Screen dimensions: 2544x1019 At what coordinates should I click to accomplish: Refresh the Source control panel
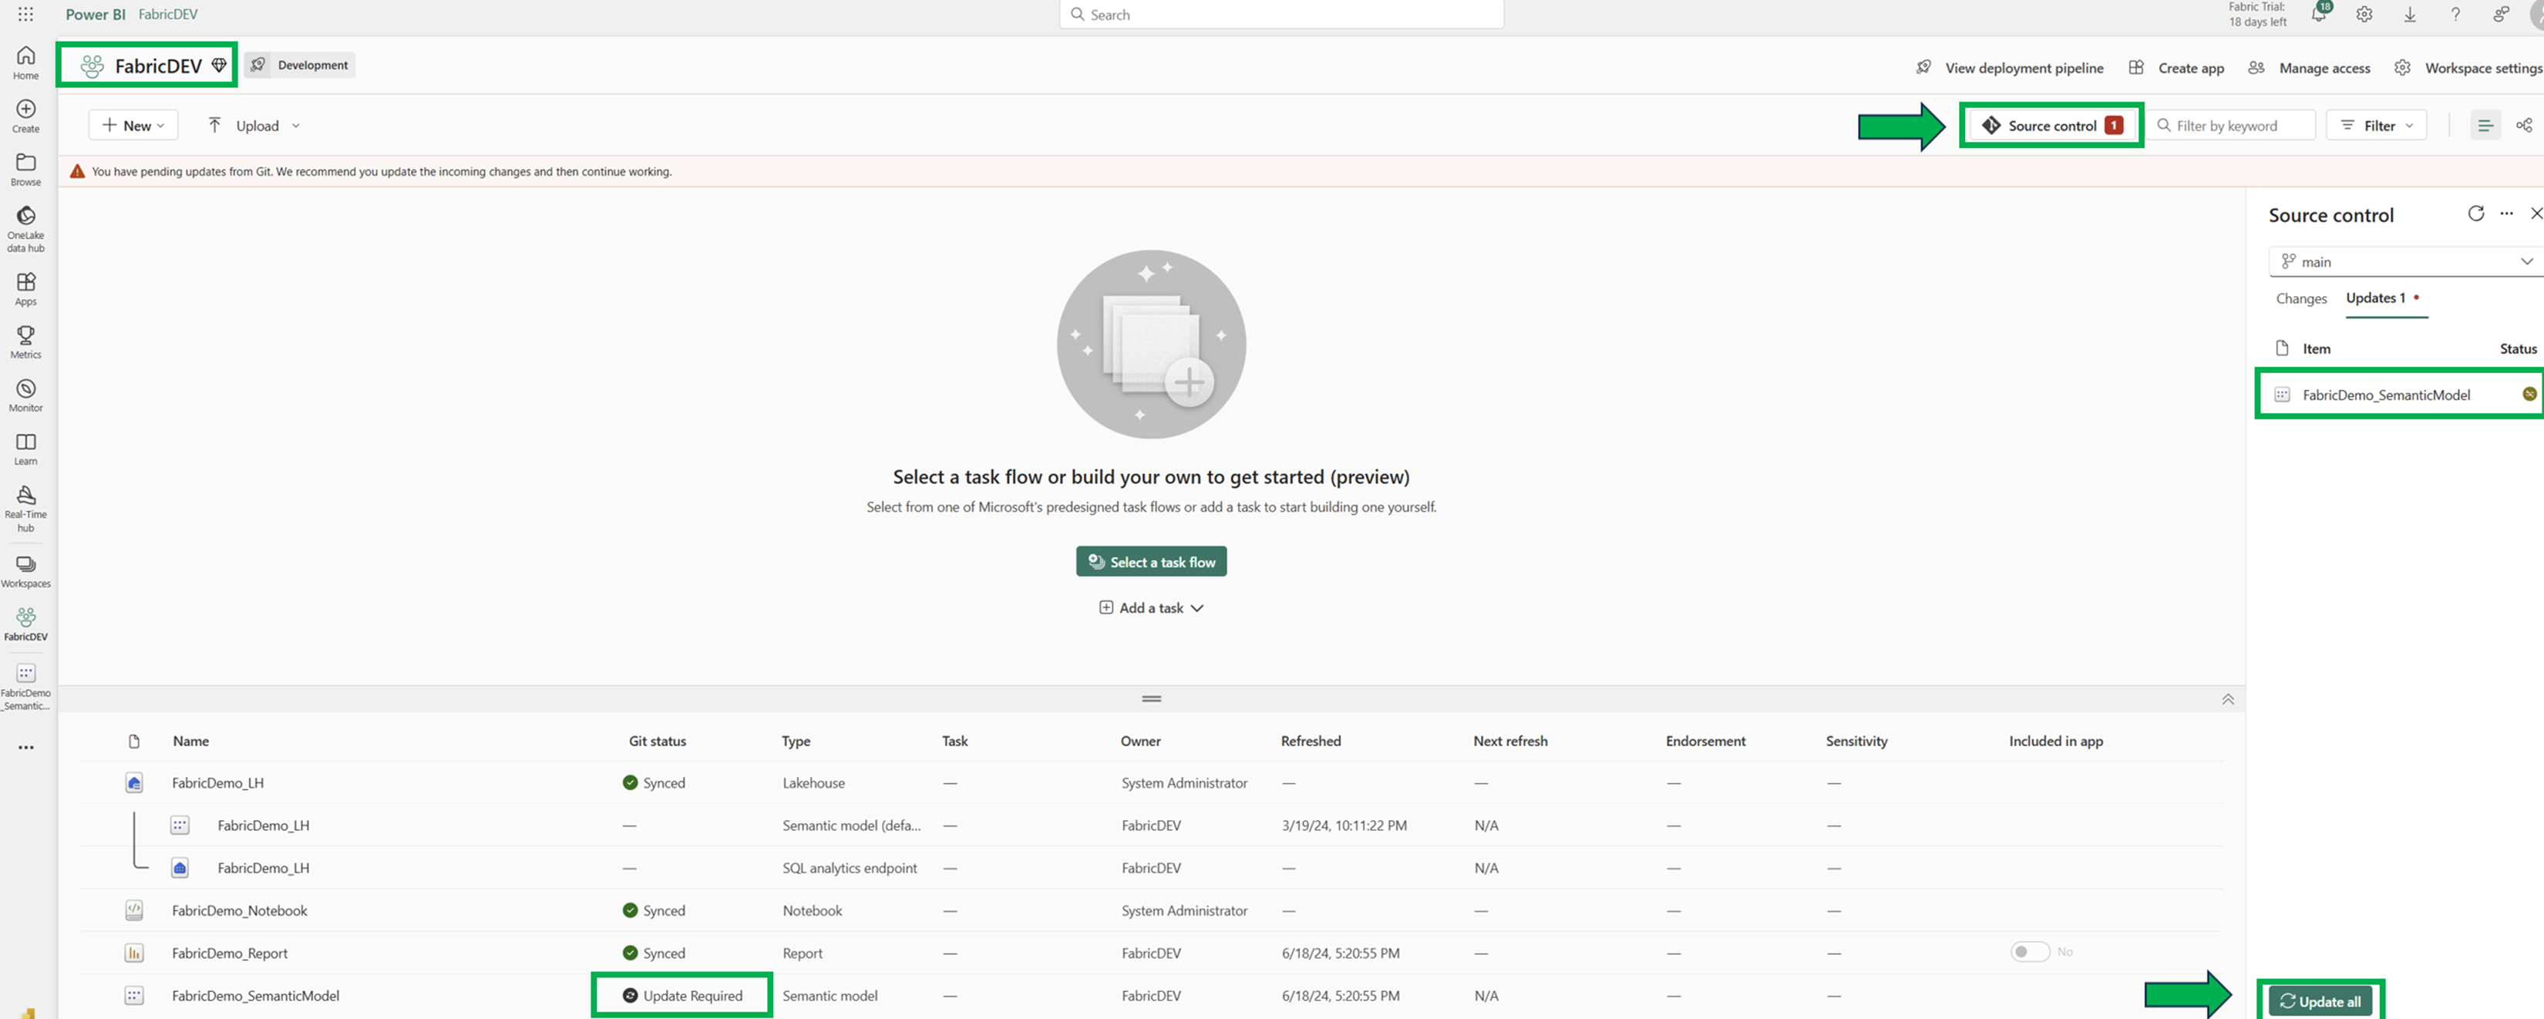[2475, 214]
